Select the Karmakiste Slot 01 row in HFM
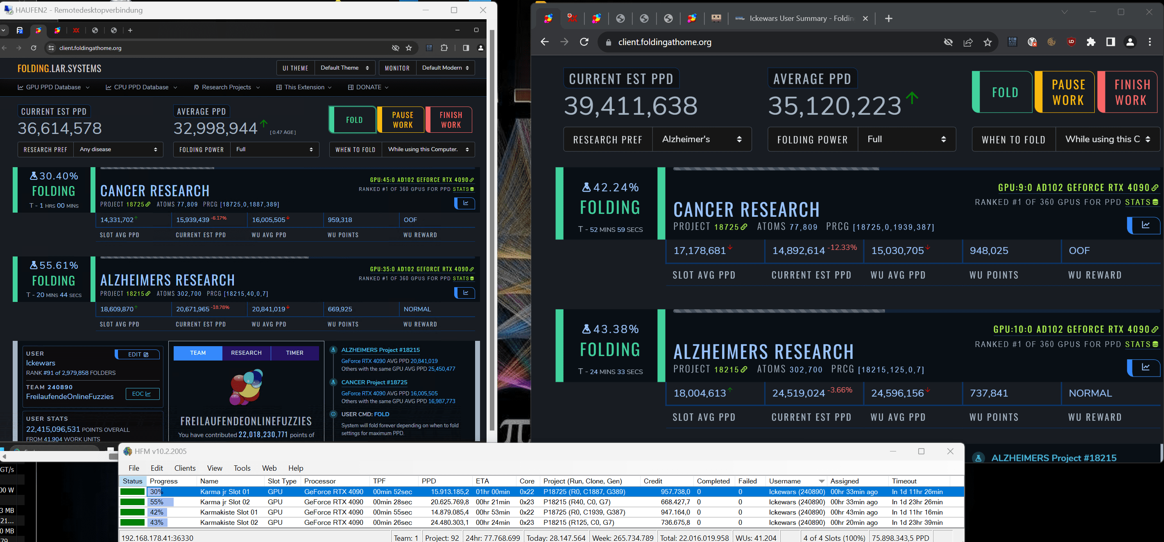 [x=229, y=512]
